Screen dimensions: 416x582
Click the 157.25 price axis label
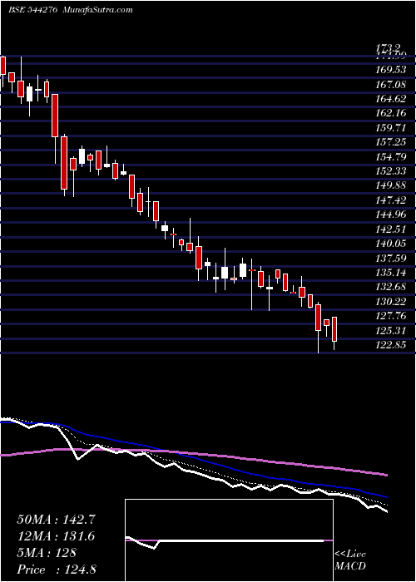(x=391, y=143)
